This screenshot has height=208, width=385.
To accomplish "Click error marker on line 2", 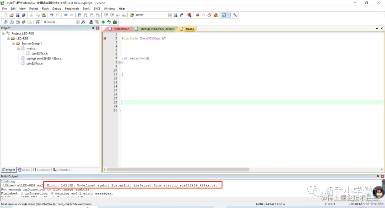I will (x=105, y=38).
